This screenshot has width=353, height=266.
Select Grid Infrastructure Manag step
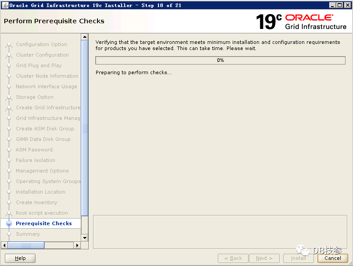(48, 118)
